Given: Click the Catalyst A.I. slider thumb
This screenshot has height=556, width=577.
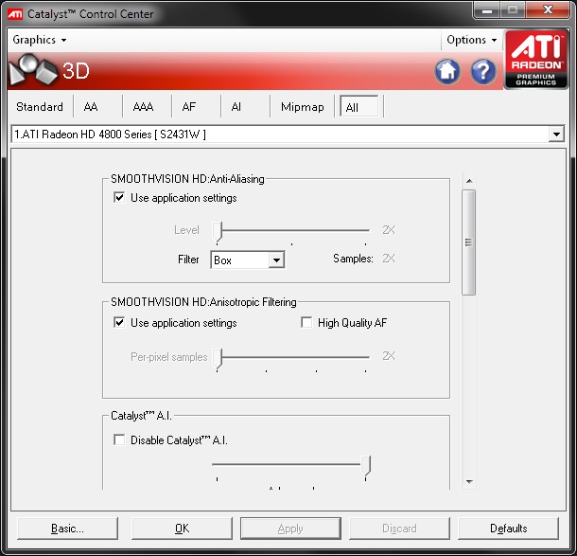Looking at the screenshot, I should pos(365,466).
